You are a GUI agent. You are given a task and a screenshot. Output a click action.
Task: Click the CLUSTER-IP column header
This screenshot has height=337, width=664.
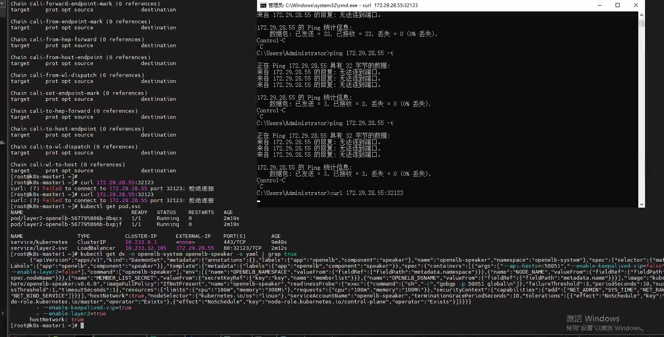pos(141,236)
